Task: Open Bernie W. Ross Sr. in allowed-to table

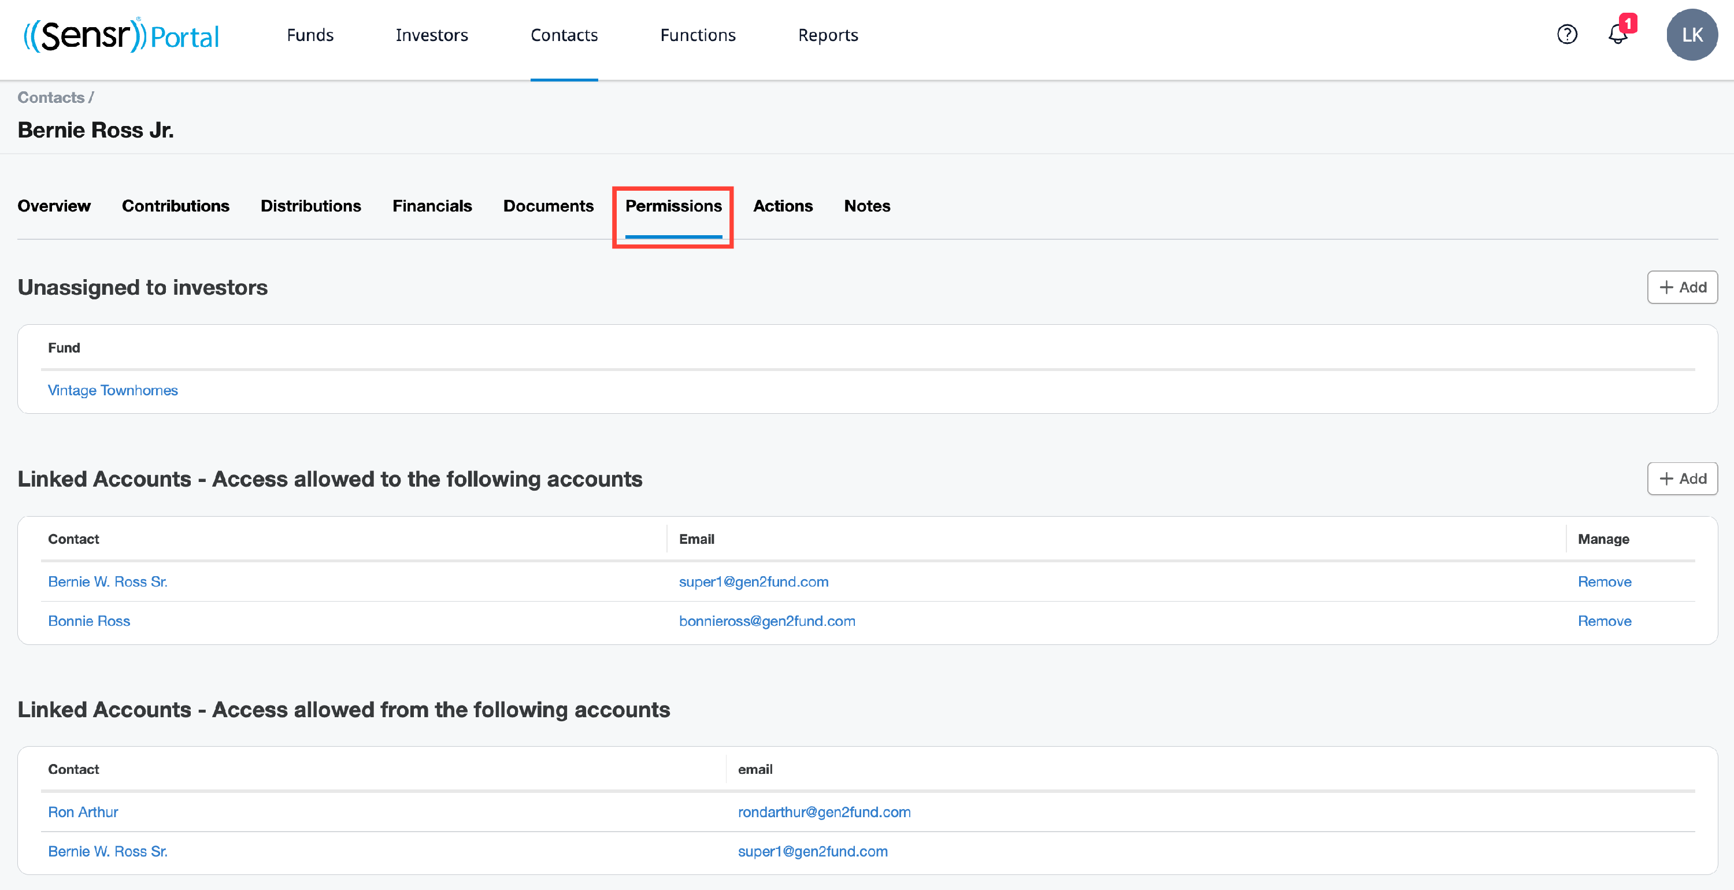Action: point(108,581)
